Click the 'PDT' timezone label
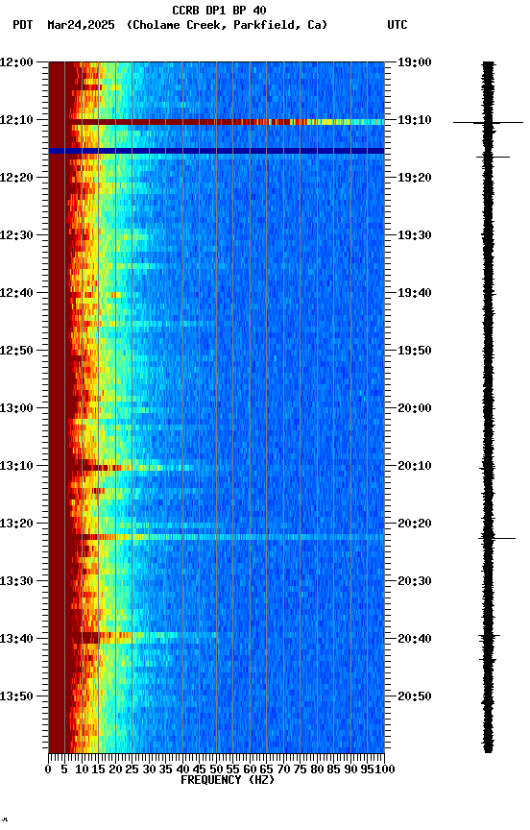The image size is (530, 830). (23, 25)
